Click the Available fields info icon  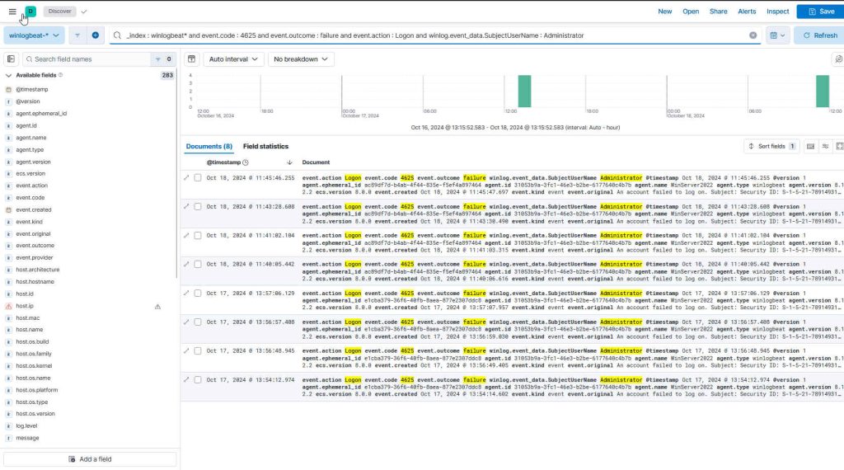click(x=60, y=75)
